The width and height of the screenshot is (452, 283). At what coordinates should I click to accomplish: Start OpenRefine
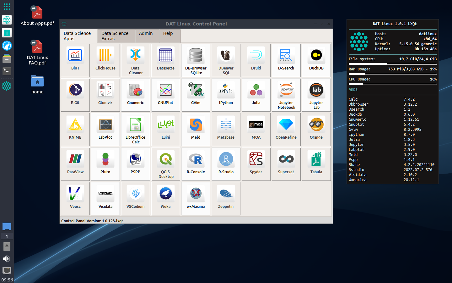[286, 130]
